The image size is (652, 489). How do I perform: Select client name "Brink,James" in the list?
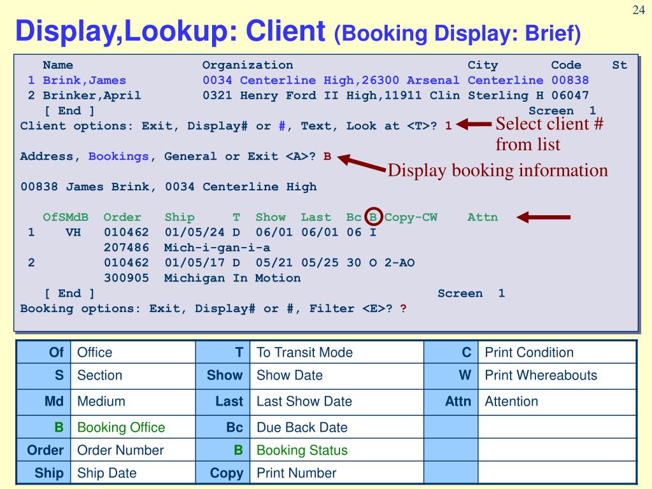pyautogui.click(x=84, y=80)
